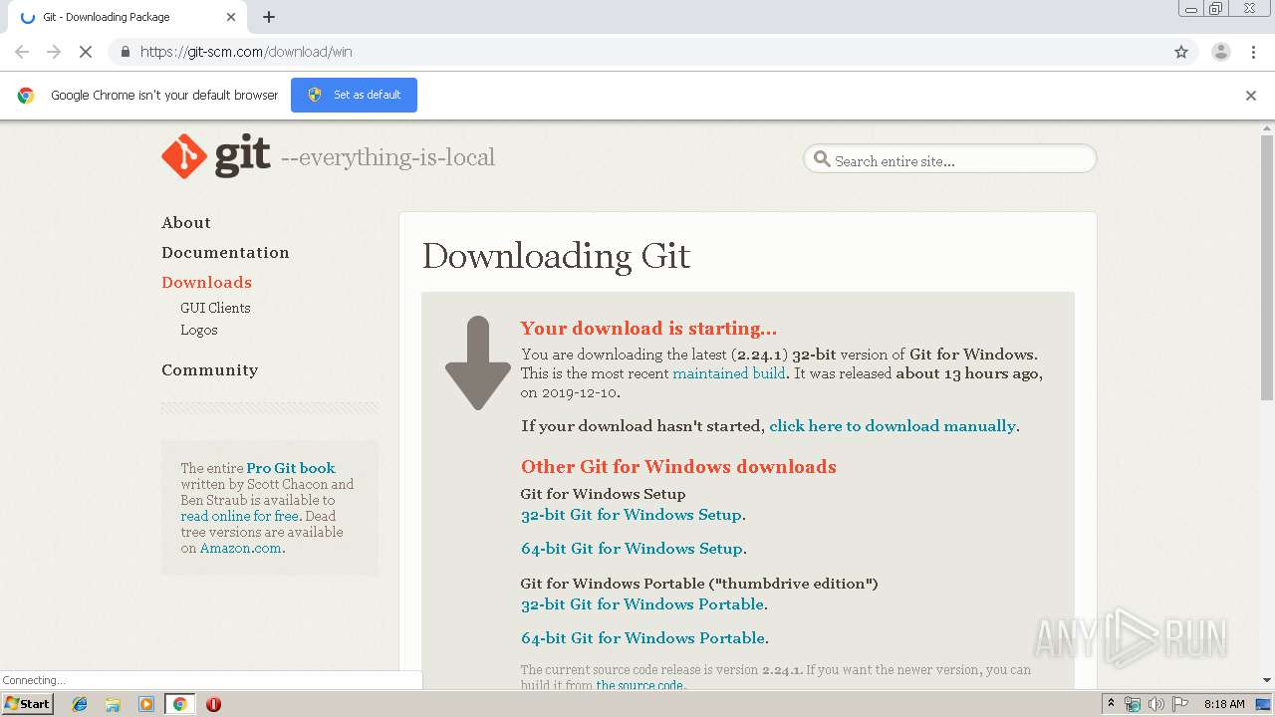Go to GUI Clients subpage

point(215,308)
